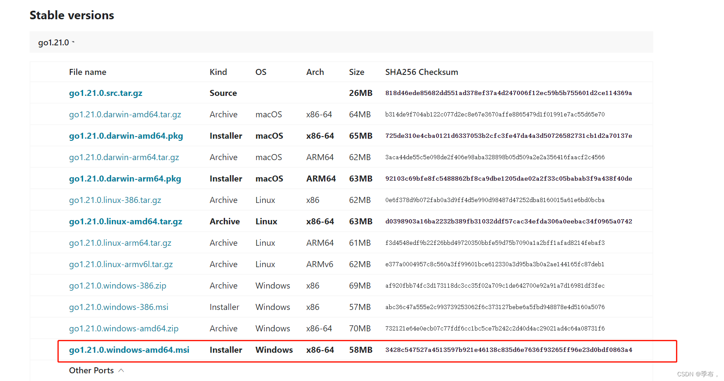Viewport: 724px width, 381px height.
Task: Click the 26MB size cell
Action: [x=360, y=93]
